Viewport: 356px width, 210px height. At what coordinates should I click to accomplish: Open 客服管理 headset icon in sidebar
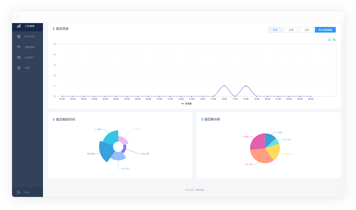click(x=19, y=47)
